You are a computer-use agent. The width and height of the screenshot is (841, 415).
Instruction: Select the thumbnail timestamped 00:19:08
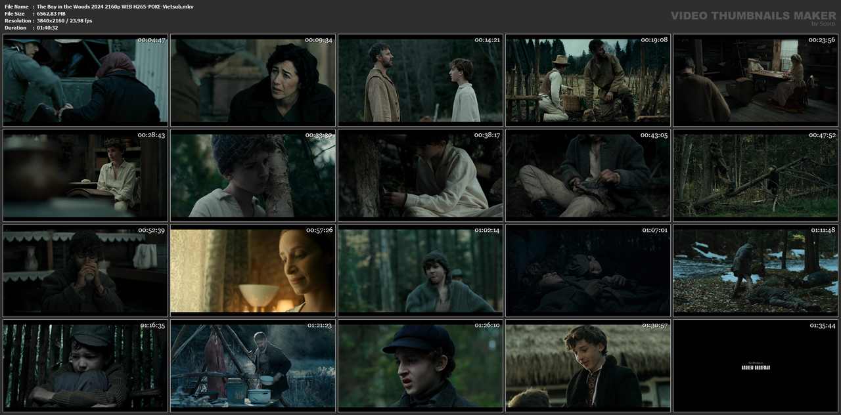(x=588, y=80)
